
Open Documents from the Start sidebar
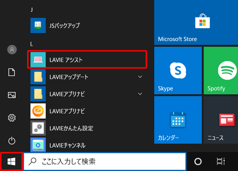pos(11,72)
